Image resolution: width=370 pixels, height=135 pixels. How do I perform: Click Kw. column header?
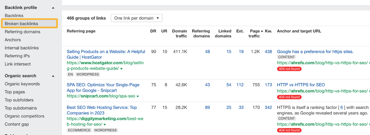click(268, 31)
